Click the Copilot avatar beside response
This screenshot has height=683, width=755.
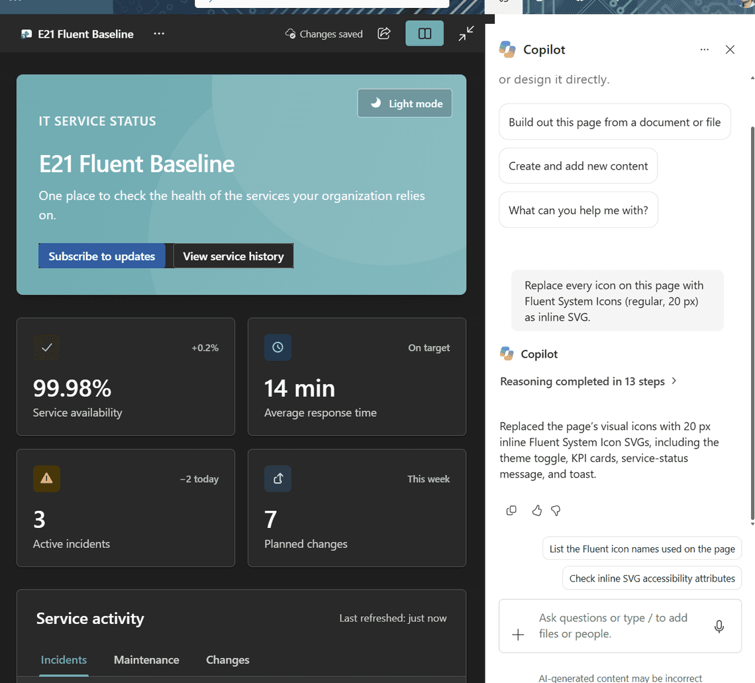tap(507, 354)
